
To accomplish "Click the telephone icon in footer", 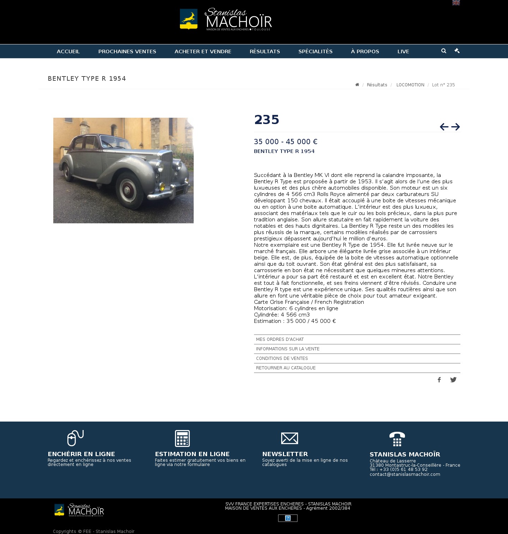I will tap(397, 439).
